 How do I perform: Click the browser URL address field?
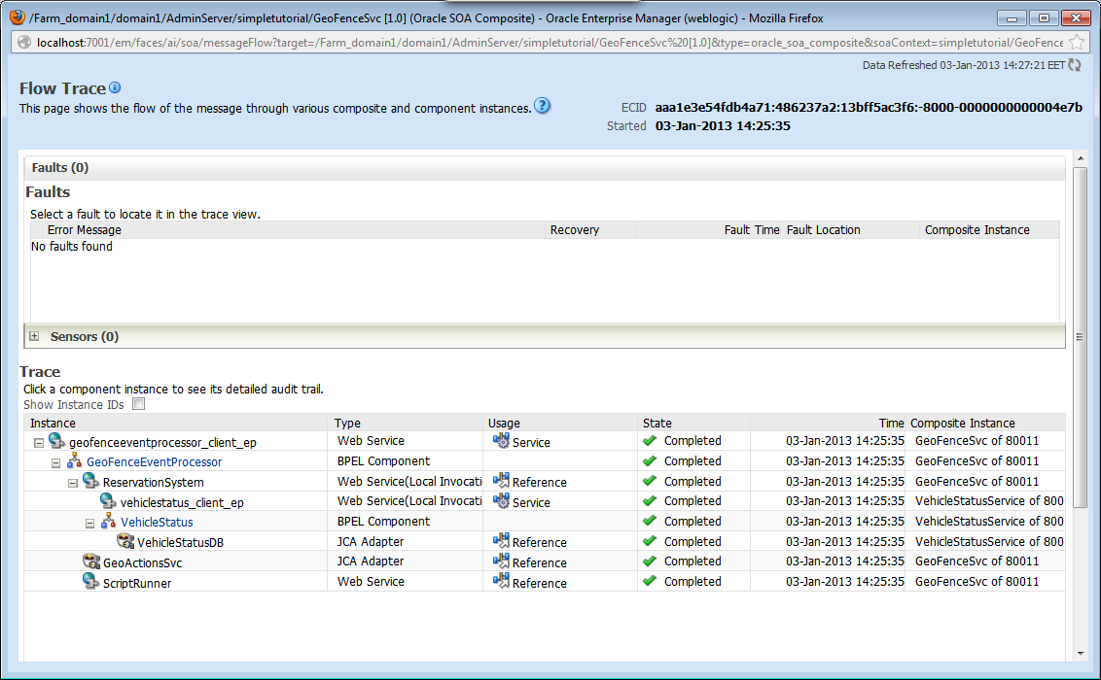[550, 43]
